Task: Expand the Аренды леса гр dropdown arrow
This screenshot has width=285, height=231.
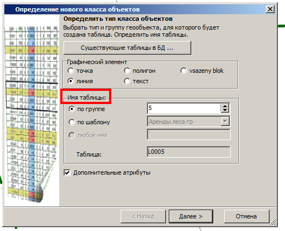Action: pyautogui.click(x=225, y=122)
